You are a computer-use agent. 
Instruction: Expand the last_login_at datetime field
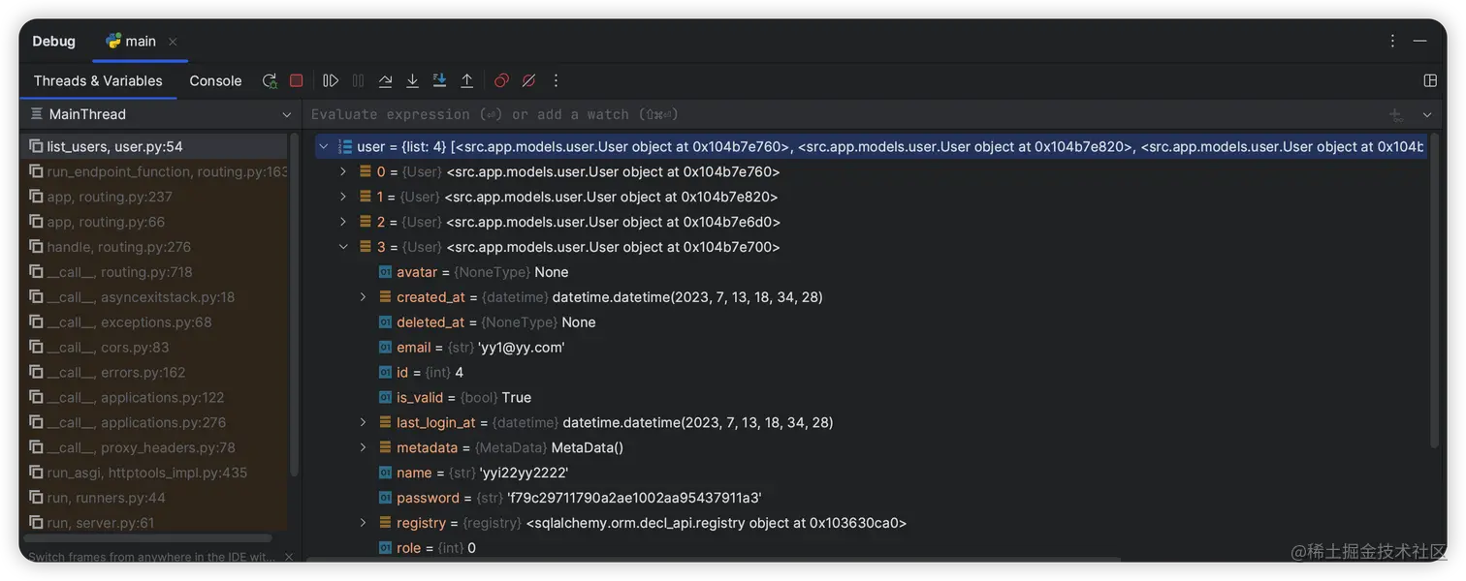click(364, 423)
